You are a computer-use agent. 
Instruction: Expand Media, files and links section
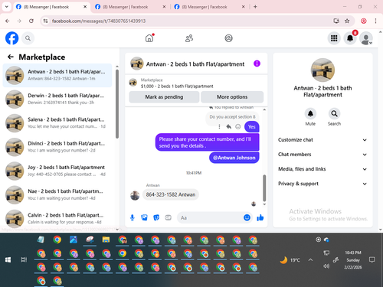pyautogui.click(x=322, y=169)
